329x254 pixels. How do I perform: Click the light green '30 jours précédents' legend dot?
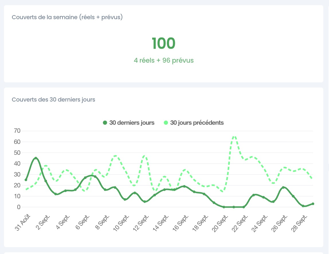click(x=166, y=123)
